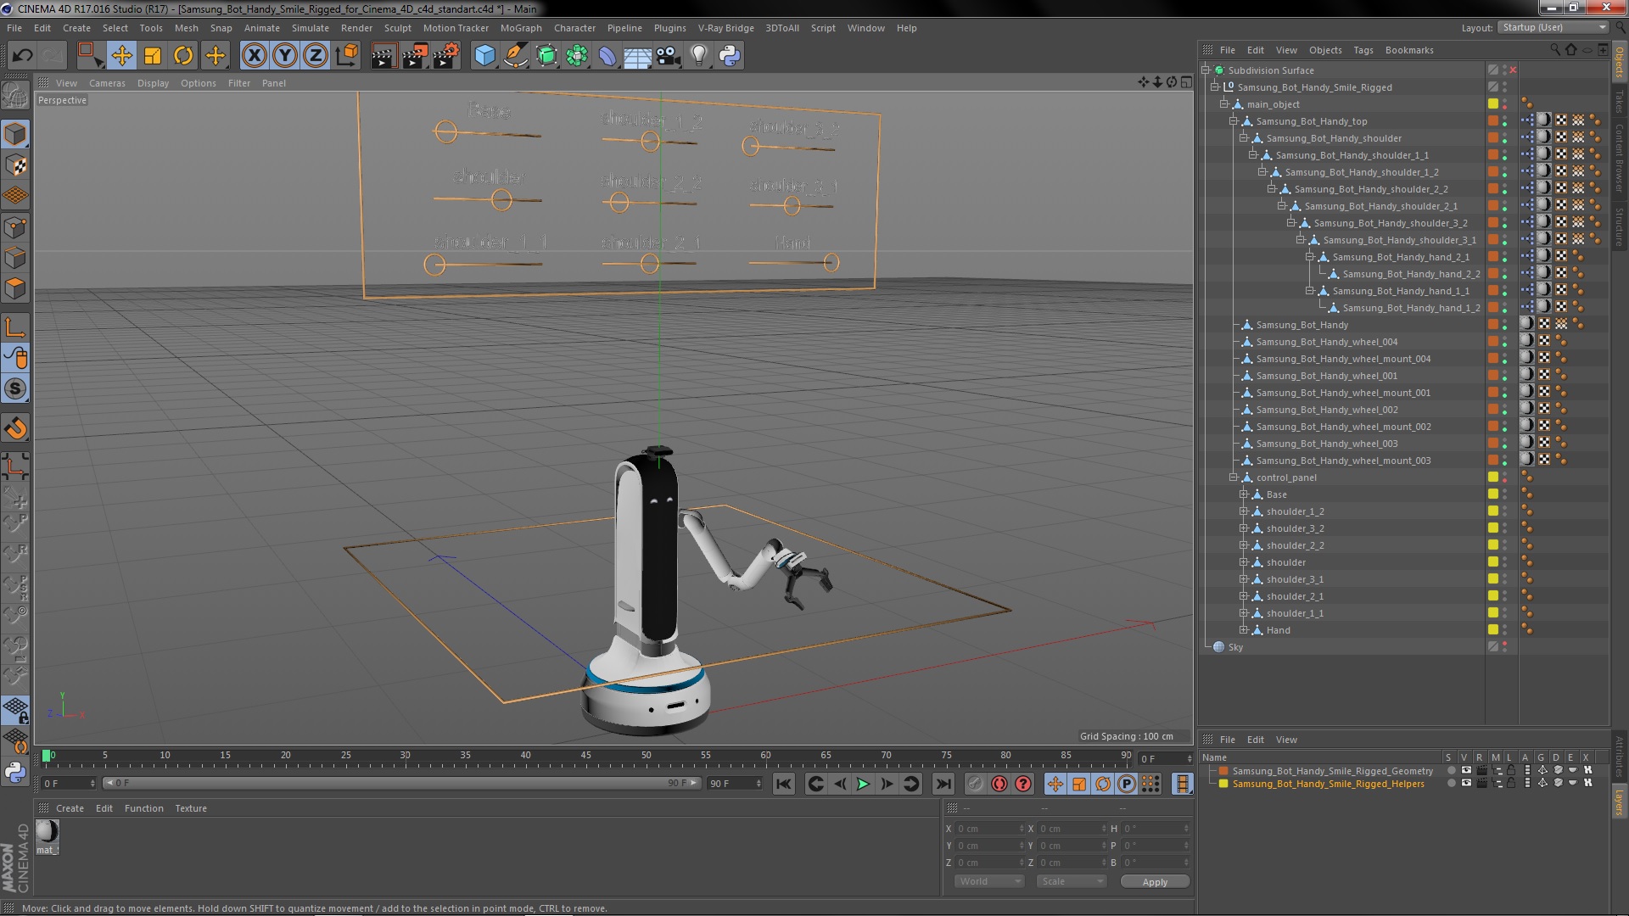Click the magnet tool in left sidebar
The image size is (1629, 916).
(15, 428)
